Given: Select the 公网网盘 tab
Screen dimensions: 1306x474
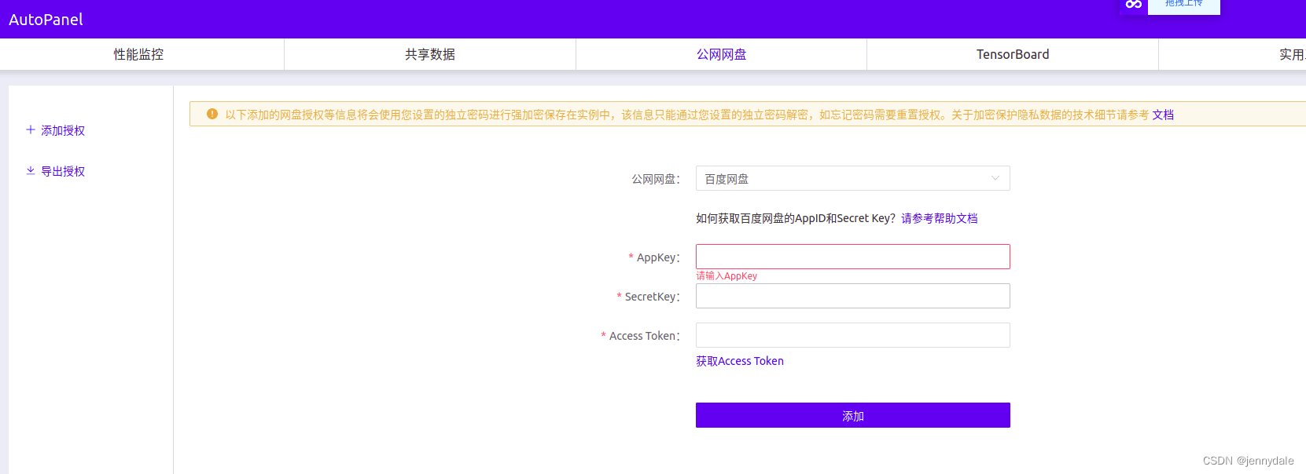Looking at the screenshot, I should 721,54.
